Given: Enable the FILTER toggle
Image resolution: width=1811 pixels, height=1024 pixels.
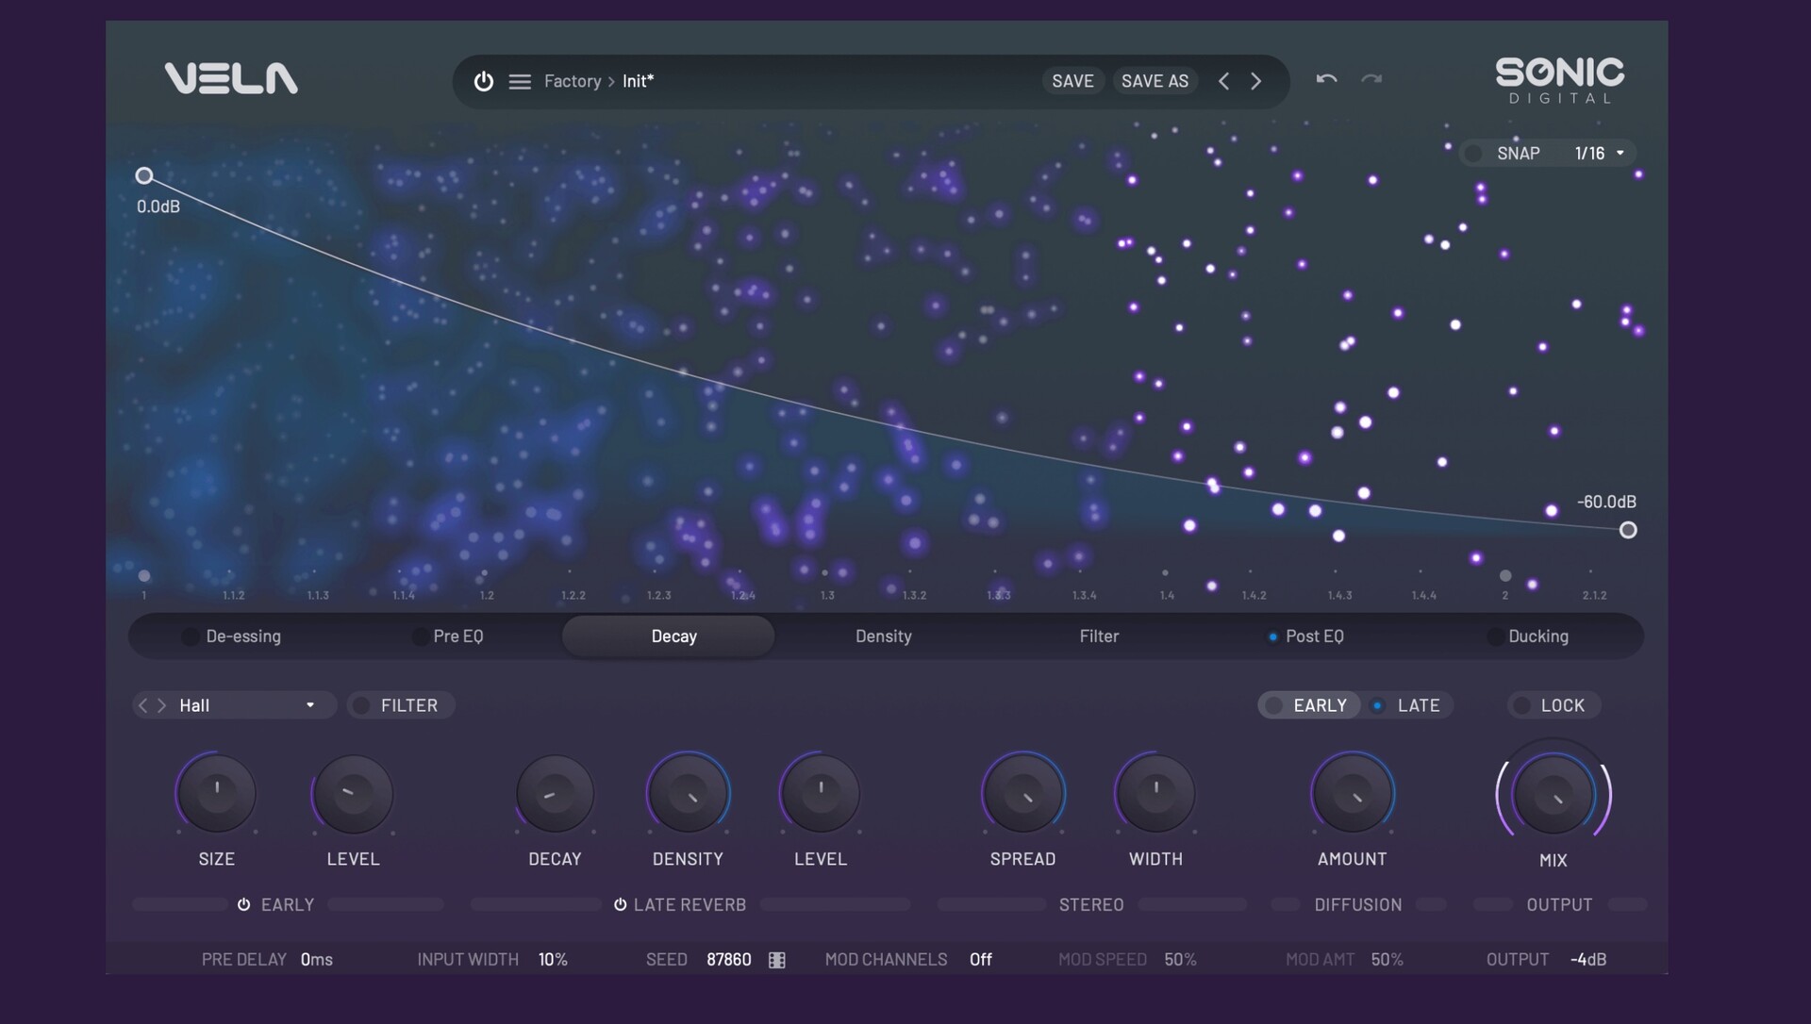Looking at the screenshot, I should tap(360, 705).
